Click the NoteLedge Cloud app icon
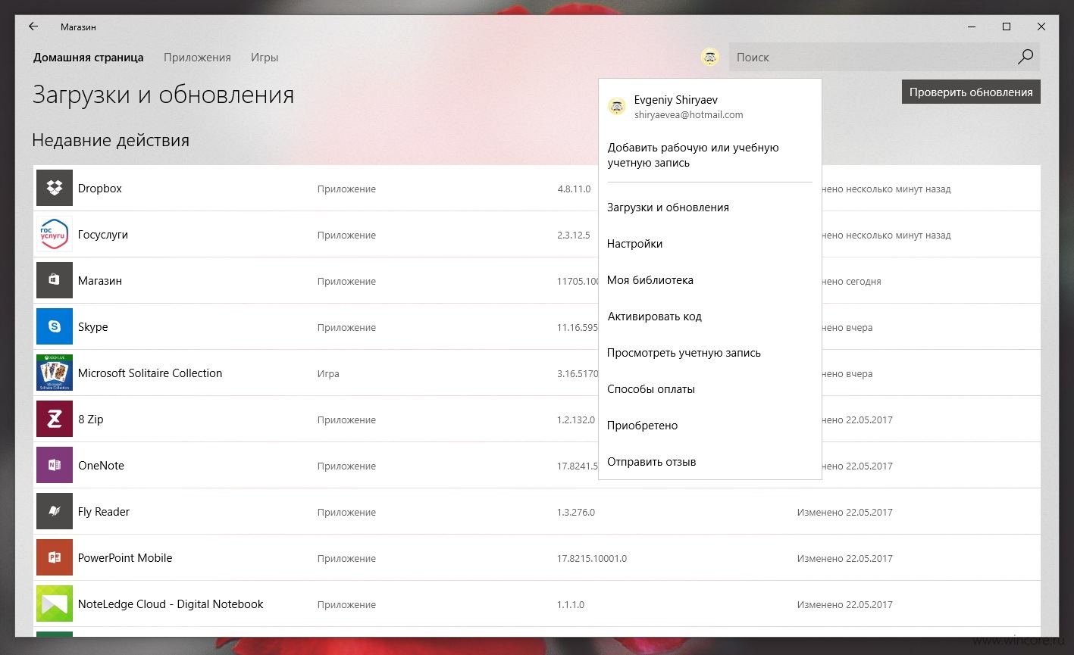1074x655 pixels. point(55,604)
